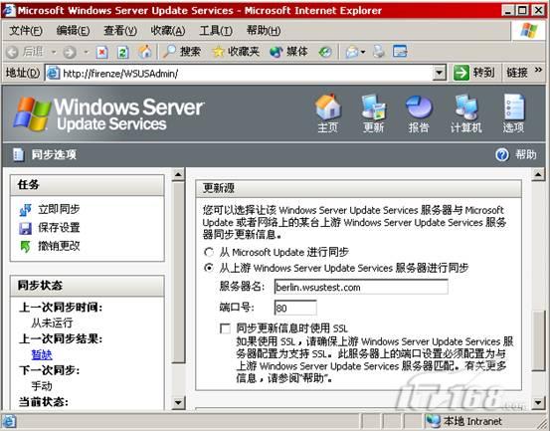Viewport: 550px width, 431px height.
Task: Click the 搜索 search magnifier icon
Action: click(x=170, y=52)
